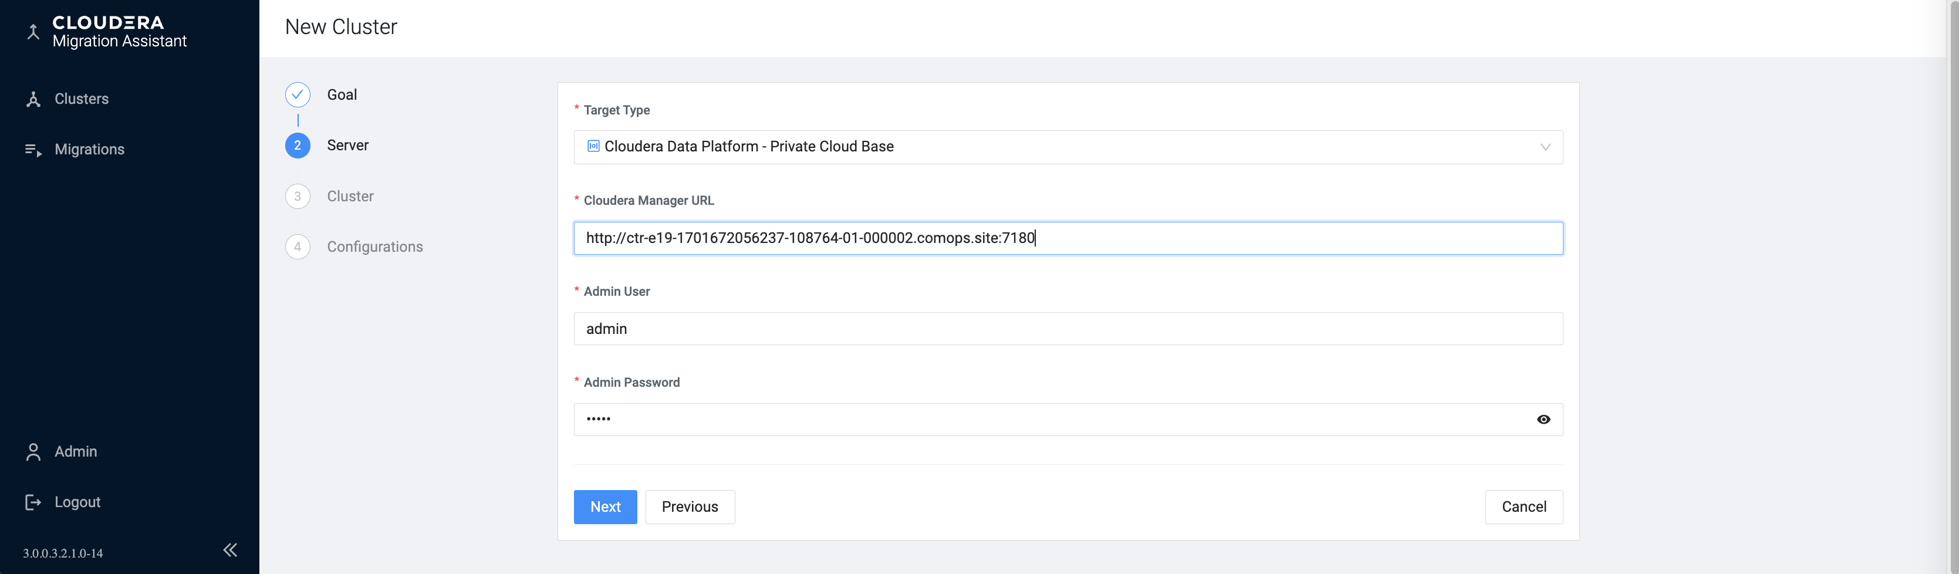
Task: Click the Logout icon in sidebar
Action: click(33, 502)
